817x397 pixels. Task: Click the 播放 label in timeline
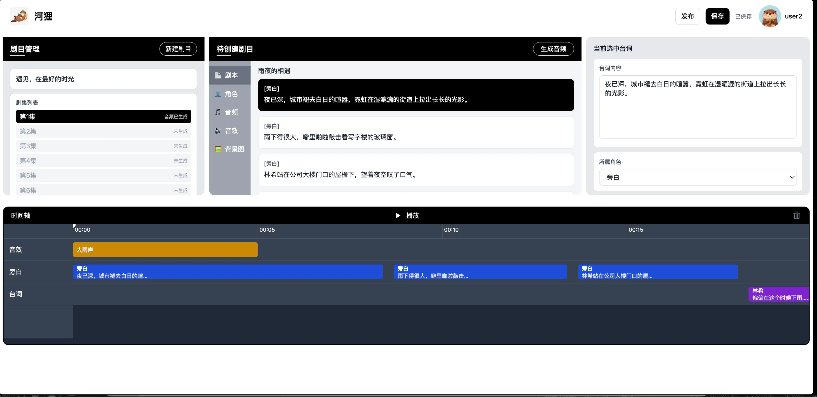(412, 216)
